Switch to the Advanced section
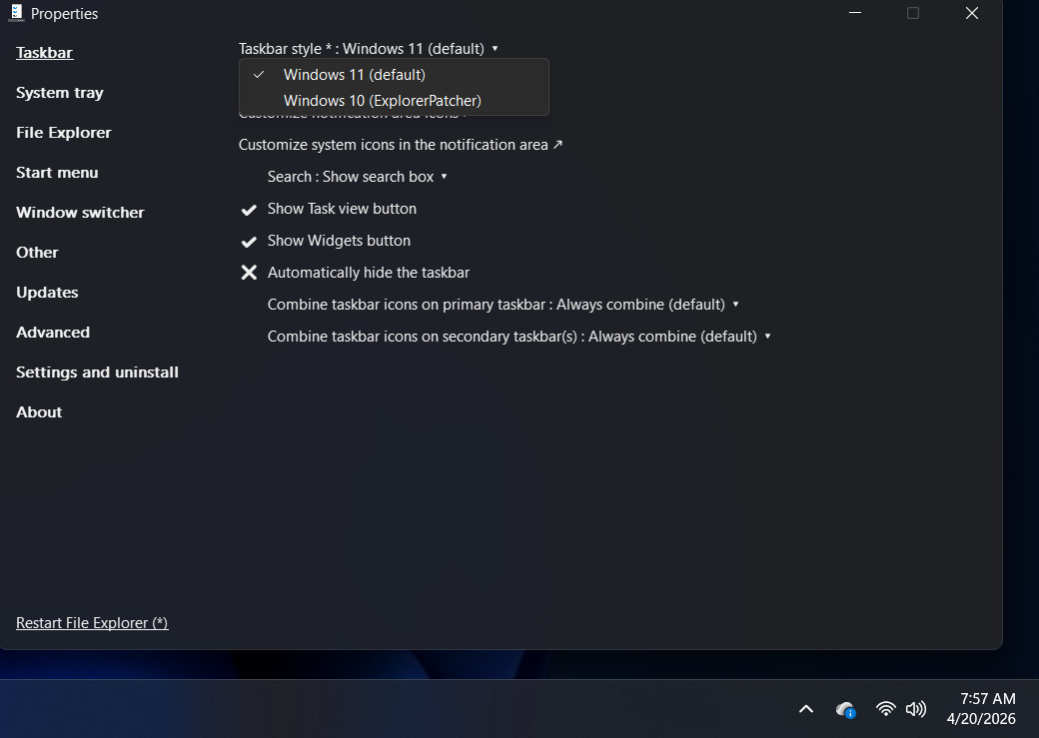This screenshot has width=1039, height=738. click(x=52, y=332)
